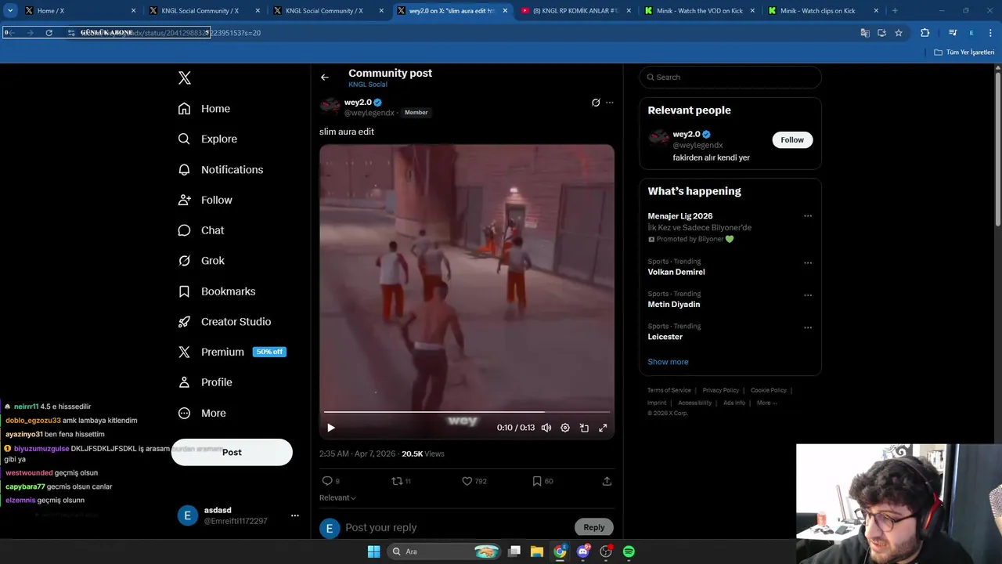This screenshot has height=564, width=1002.
Task: Open the post's three-dot more menu
Action: [610, 103]
